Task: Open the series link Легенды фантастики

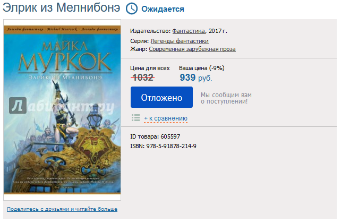Action: tap(180, 41)
